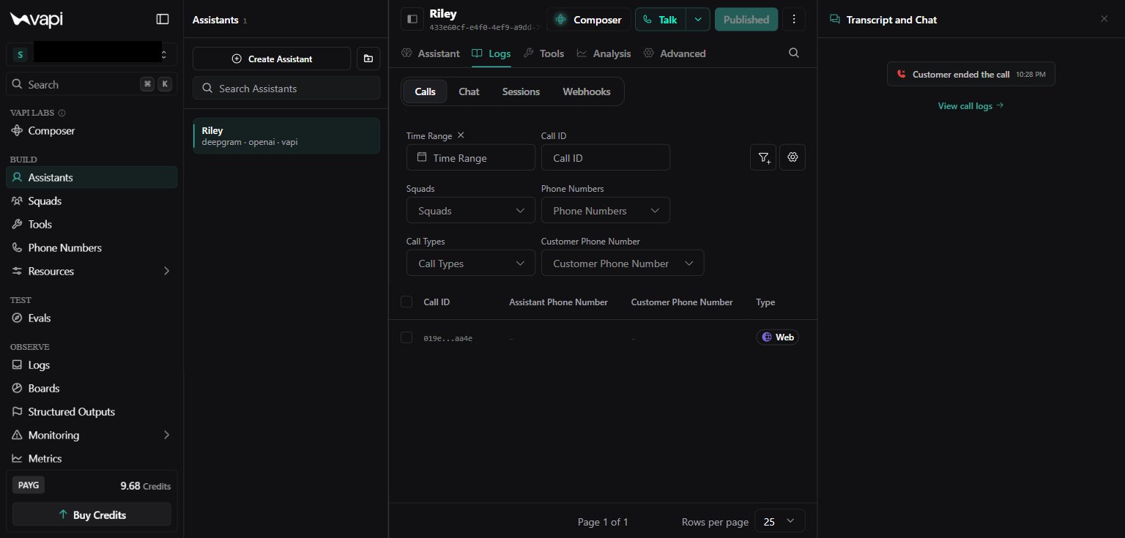Select the Riley assistant card

coord(286,135)
